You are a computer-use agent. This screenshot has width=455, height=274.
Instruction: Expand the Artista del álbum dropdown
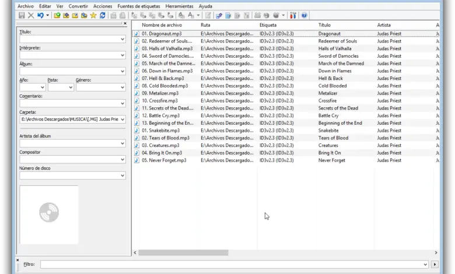tap(123, 143)
